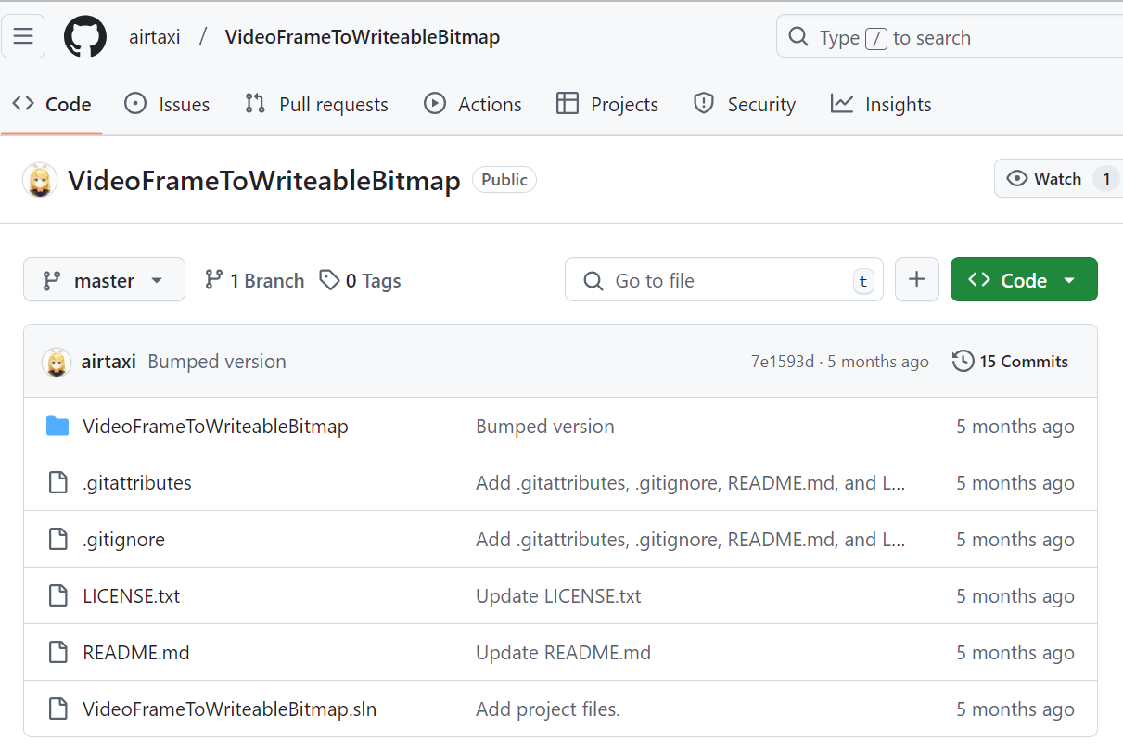The image size is (1123, 754).
Task: Switch to the Issues tab
Action: point(167,104)
